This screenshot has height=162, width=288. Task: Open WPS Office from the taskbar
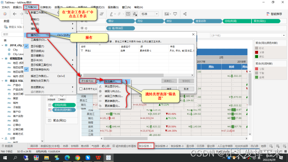tap(98, 158)
